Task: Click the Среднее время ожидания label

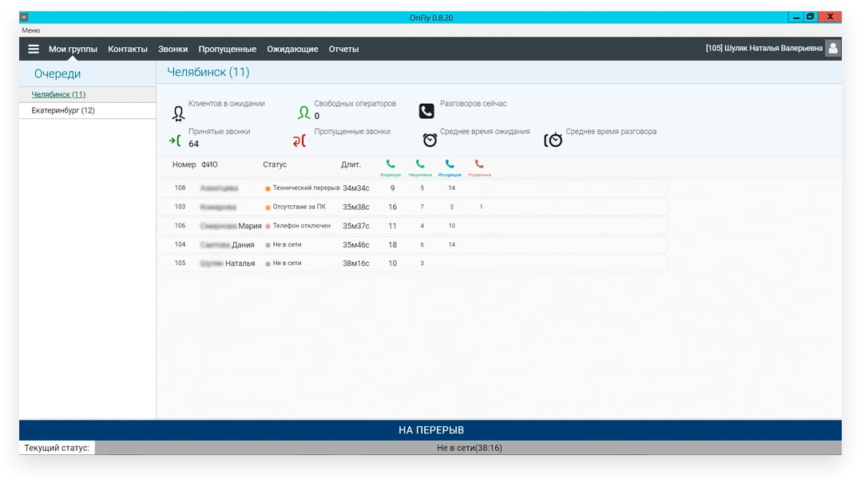Action: 484,131
